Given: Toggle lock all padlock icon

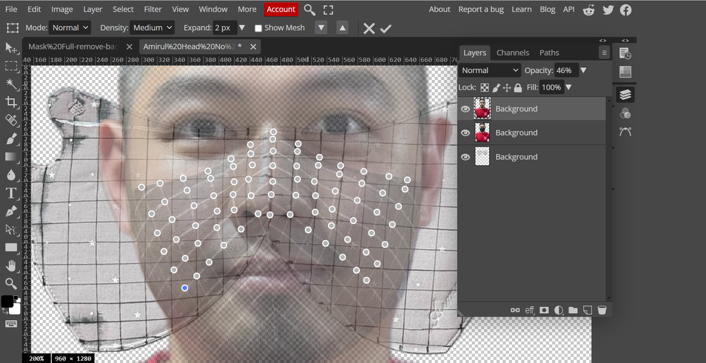Looking at the screenshot, I should tap(518, 88).
